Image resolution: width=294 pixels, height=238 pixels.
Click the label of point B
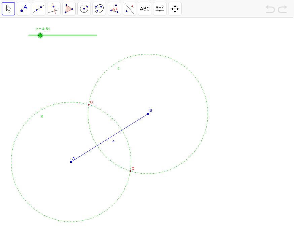coord(151,110)
